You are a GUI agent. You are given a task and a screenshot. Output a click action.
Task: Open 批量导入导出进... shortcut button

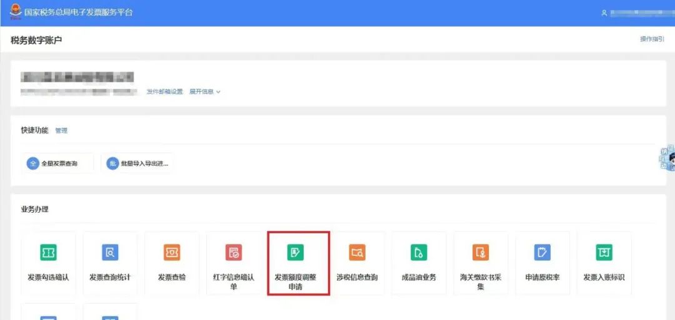pos(136,163)
